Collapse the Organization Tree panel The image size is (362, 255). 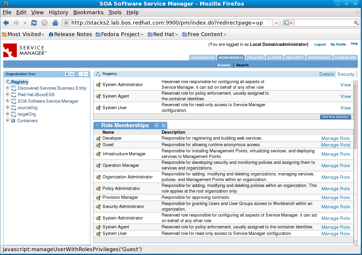click(86, 74)
